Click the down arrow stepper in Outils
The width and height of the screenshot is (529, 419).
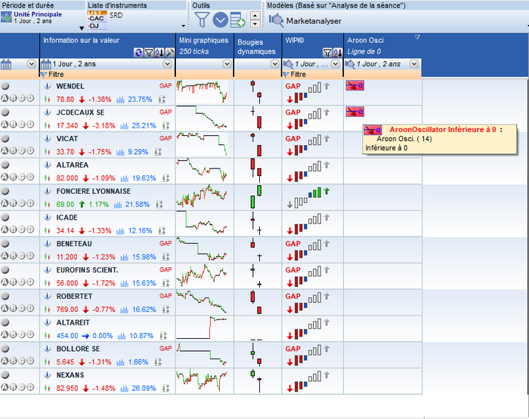[255, 24]
